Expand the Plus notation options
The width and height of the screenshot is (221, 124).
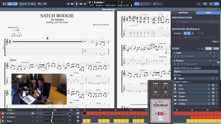click(215, 41)
